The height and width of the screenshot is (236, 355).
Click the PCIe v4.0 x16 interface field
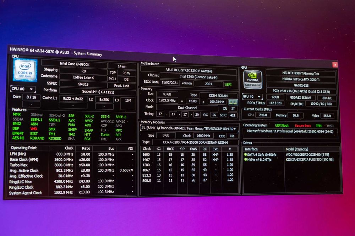301,91
